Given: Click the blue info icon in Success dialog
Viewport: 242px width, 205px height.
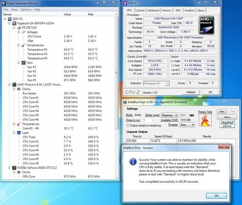Looking at the screenshot, I should pos(133,162).
